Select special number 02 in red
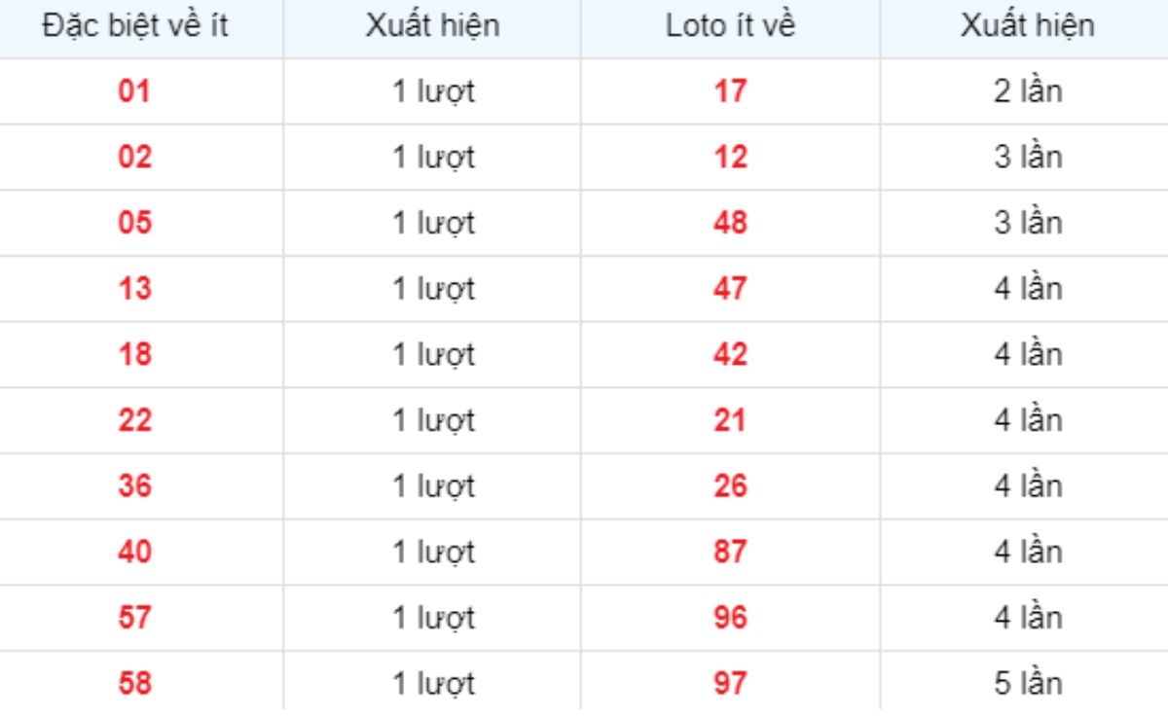 click(135, 158)
